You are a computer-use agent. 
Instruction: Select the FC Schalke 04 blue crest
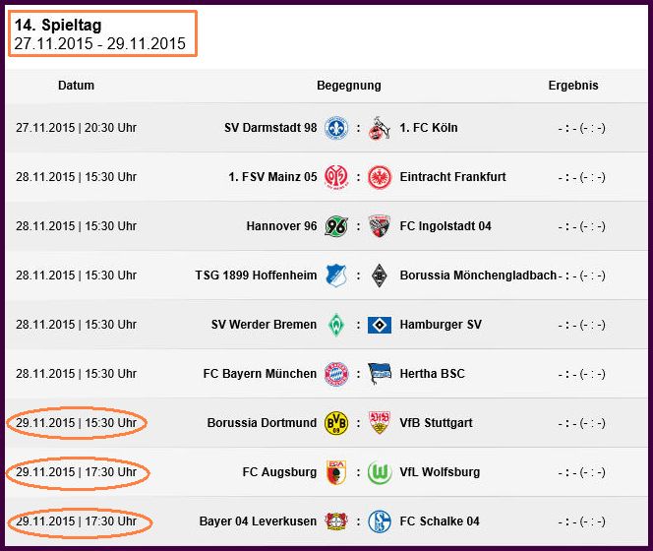(380, 521)
